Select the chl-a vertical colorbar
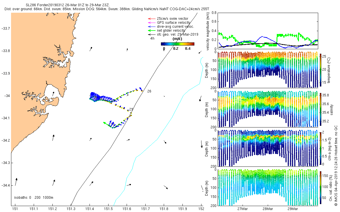Screen dimensions: 340x212 pos(321,148)
